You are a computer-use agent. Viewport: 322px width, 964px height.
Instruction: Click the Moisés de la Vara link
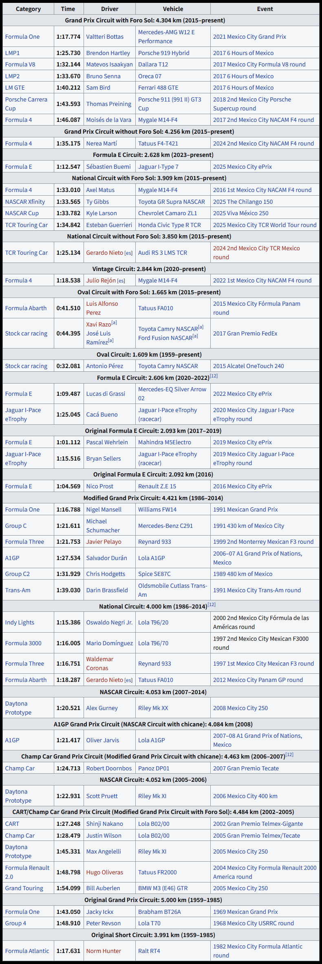[x=108, y=120]
